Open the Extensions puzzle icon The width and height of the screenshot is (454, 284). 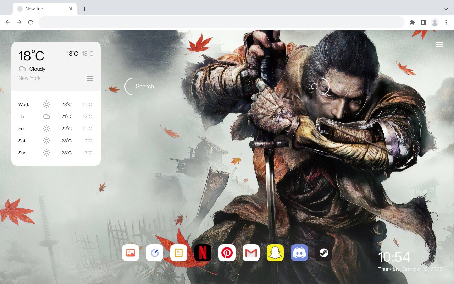[412, 22]
